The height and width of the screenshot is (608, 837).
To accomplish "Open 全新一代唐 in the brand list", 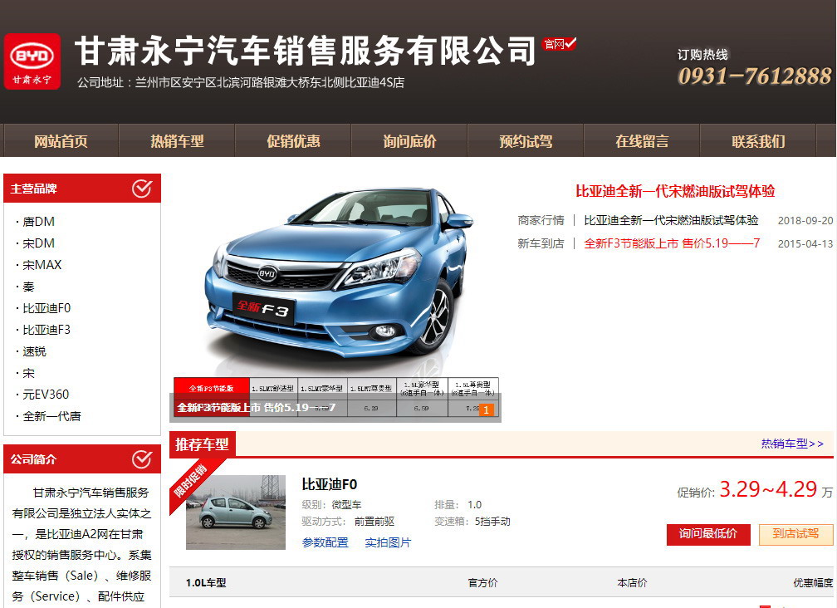I will click(x=51, y=416).
